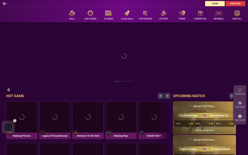Close the floating popup widget

click(15, 121)
